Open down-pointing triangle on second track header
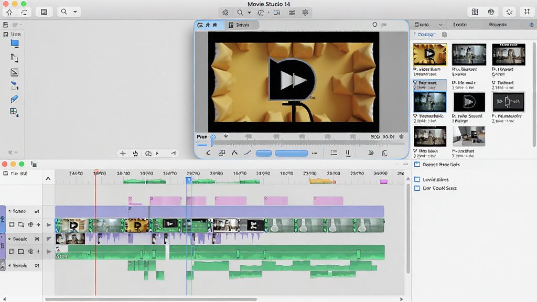Viewport: 537px width, 302px height. coord(49,239)
